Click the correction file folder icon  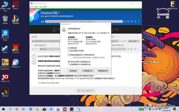click(132, 49)
